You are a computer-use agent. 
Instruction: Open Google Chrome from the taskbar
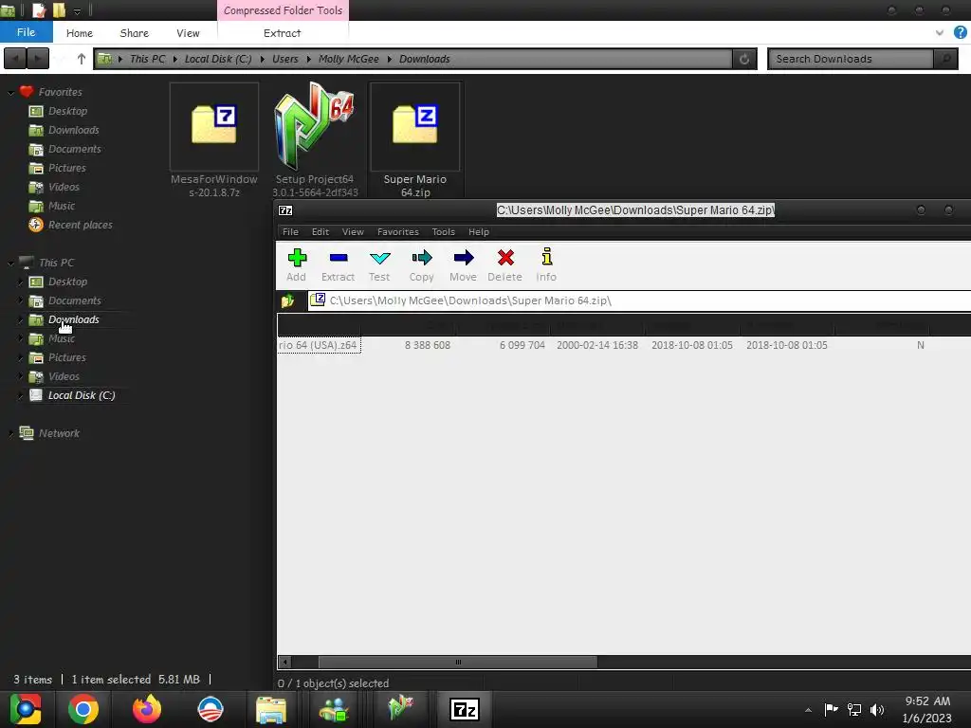pyautogui.click(x=83, y=709)
